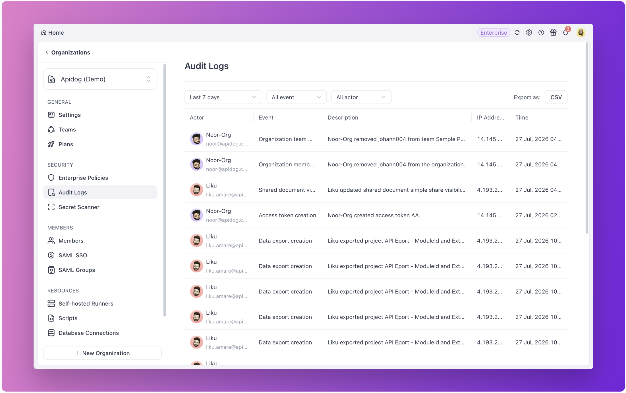Open SAML Groups in the sidebar

point(100,270)
